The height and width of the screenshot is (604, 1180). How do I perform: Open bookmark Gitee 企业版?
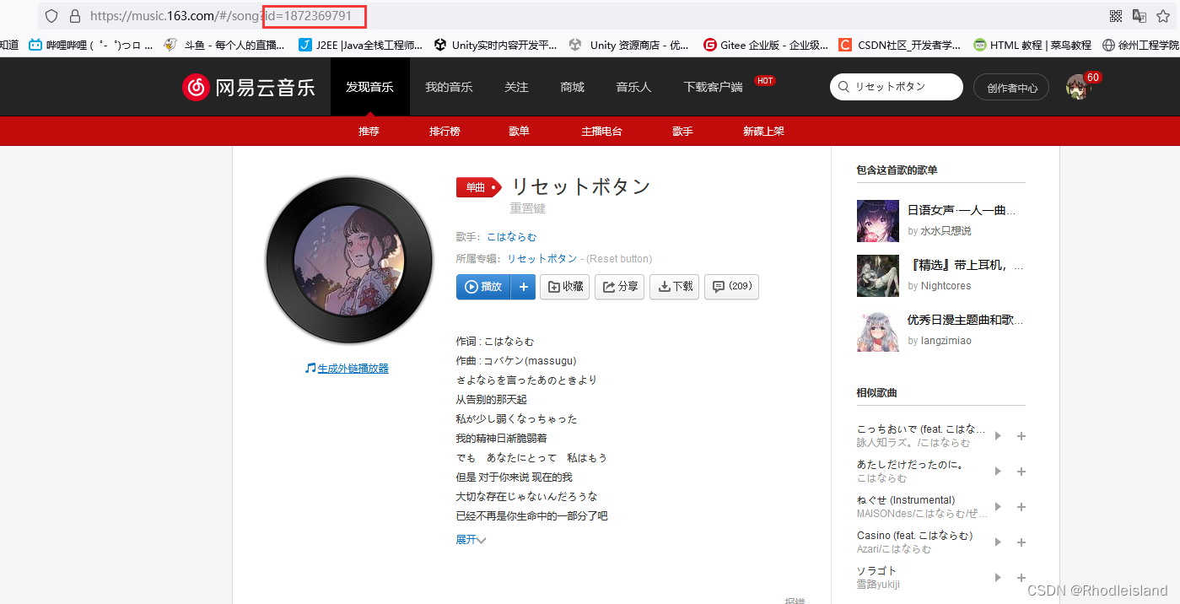coord(766,46)
